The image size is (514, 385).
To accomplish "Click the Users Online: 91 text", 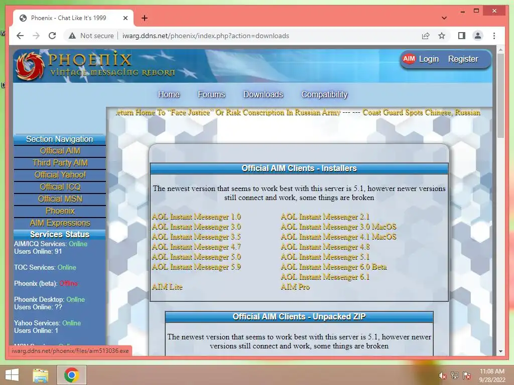I will coord(38,252).
